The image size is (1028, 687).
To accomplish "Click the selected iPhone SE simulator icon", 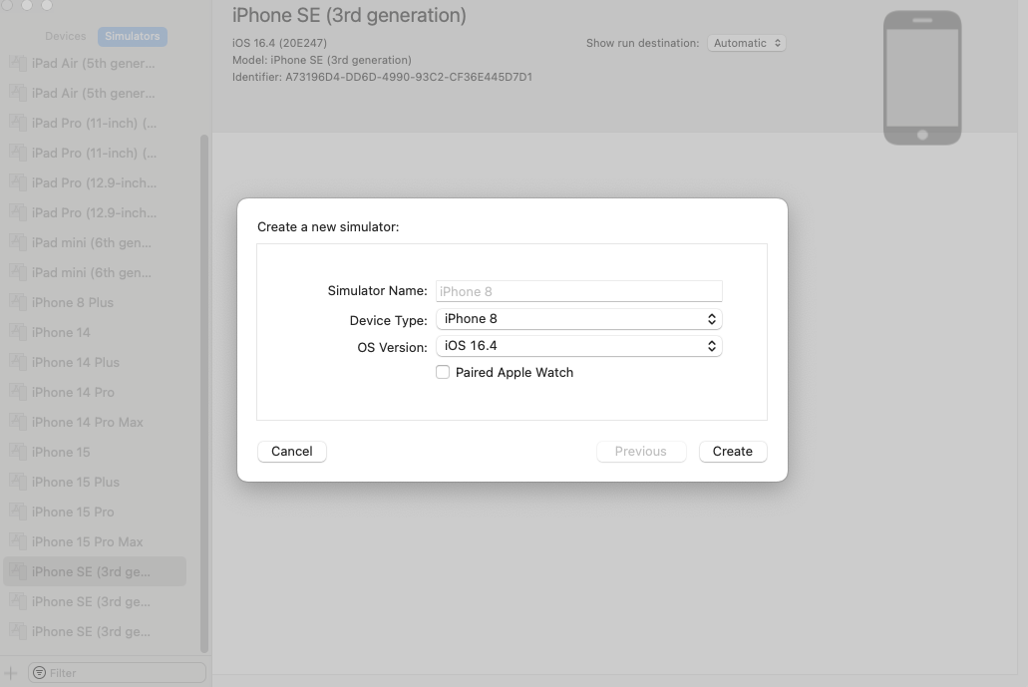I will pyautogui.click(x=17, y=571).
